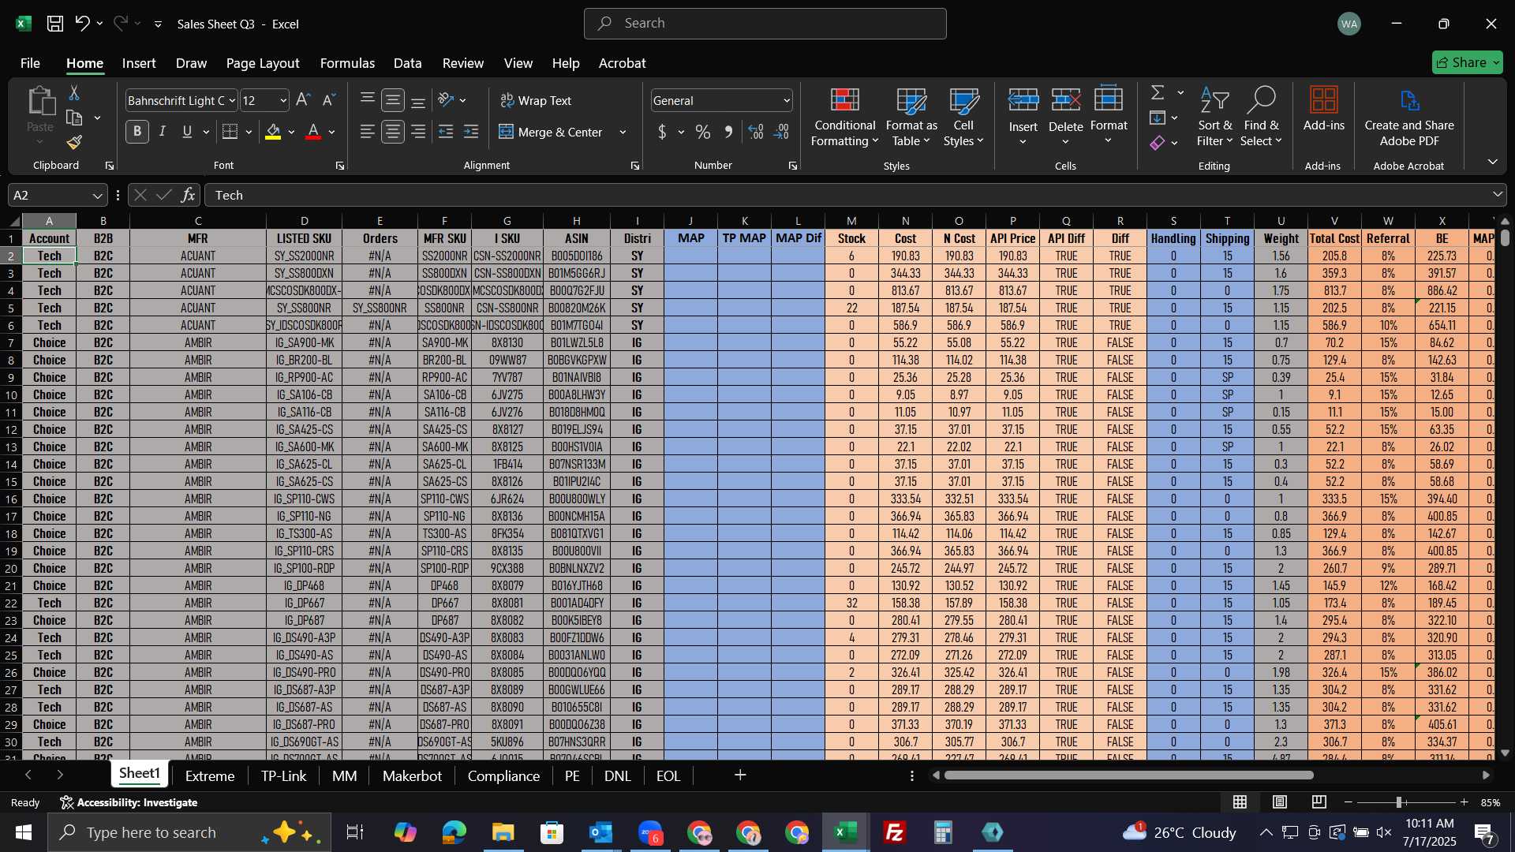Decrease font size with the smaller A icon
The height and width of the screenshot is (852, 1515).
click(329, 100)
